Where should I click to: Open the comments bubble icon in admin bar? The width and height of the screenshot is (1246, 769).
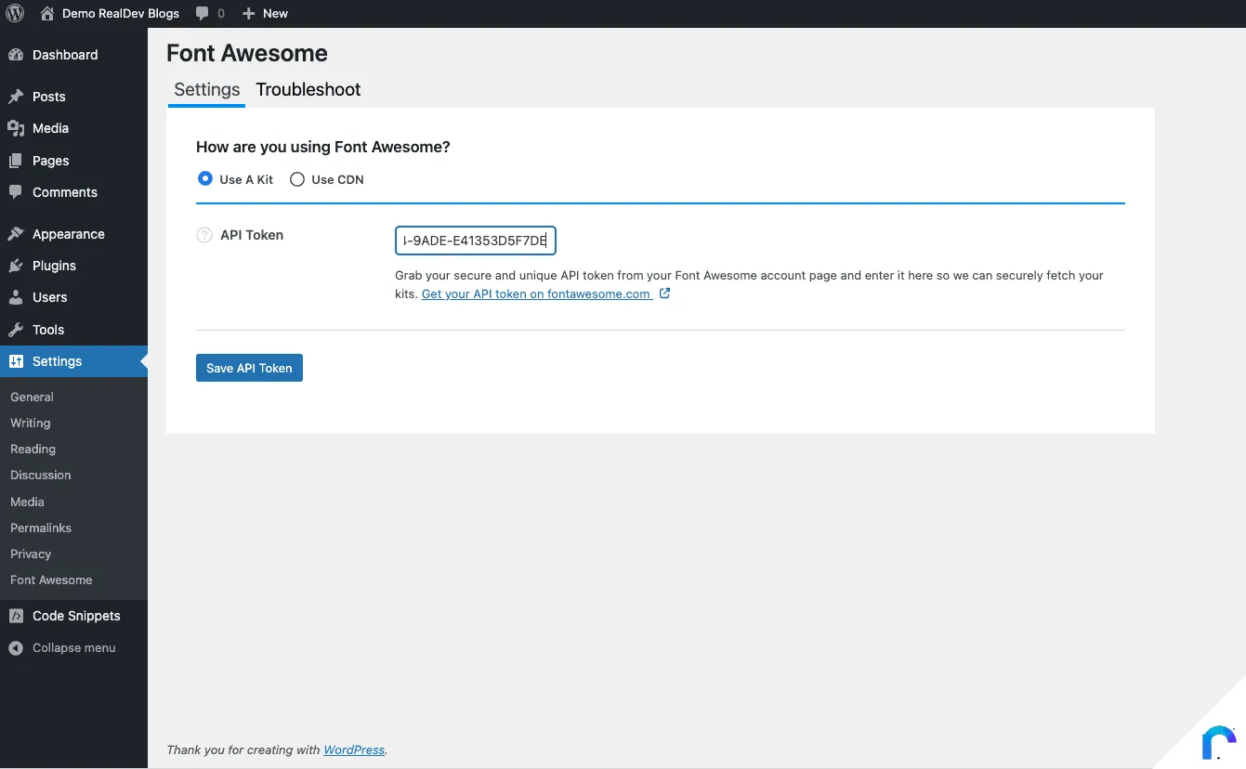tap(203, 14)
